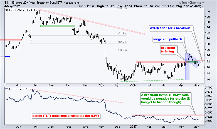Screen dimensions: 217x129
Task: Click the 2017 label on the price chart axis
Action: (133, 85)
